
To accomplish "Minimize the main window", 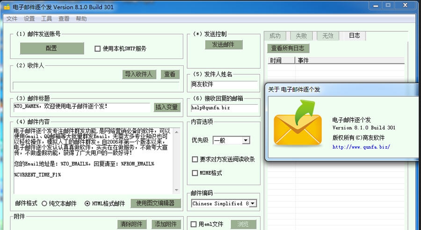I will tap(375, 6).
